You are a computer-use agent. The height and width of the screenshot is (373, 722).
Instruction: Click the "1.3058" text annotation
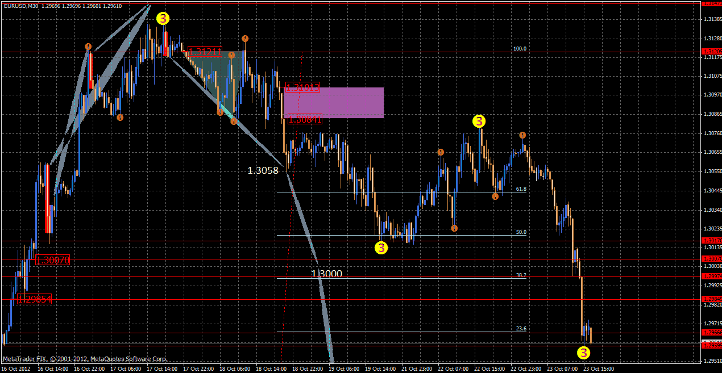pyautogui.click(x=264, y=170)
